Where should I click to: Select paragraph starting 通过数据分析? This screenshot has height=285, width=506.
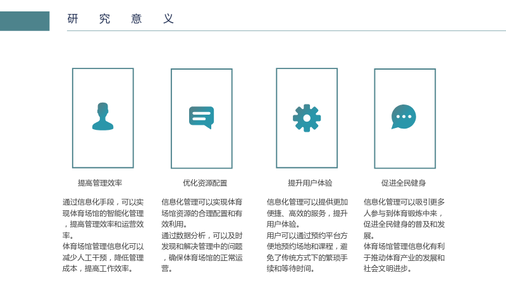coord(202,252)
